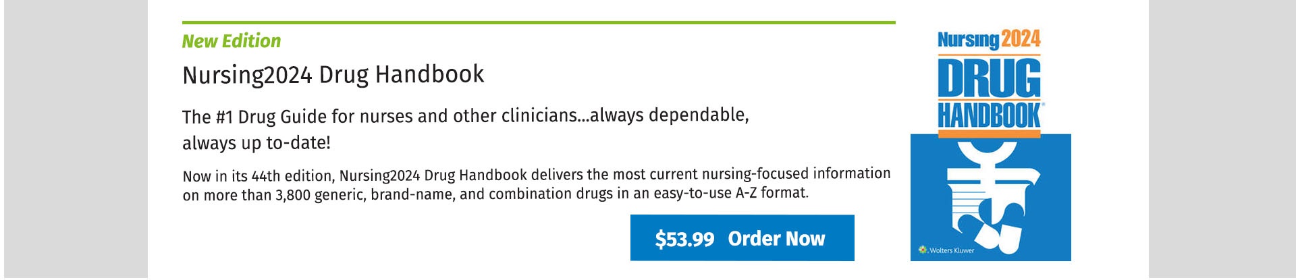Click the #1 Drug Guide tagline text
The image size is (1296, 280).
[x=465, y=116]
